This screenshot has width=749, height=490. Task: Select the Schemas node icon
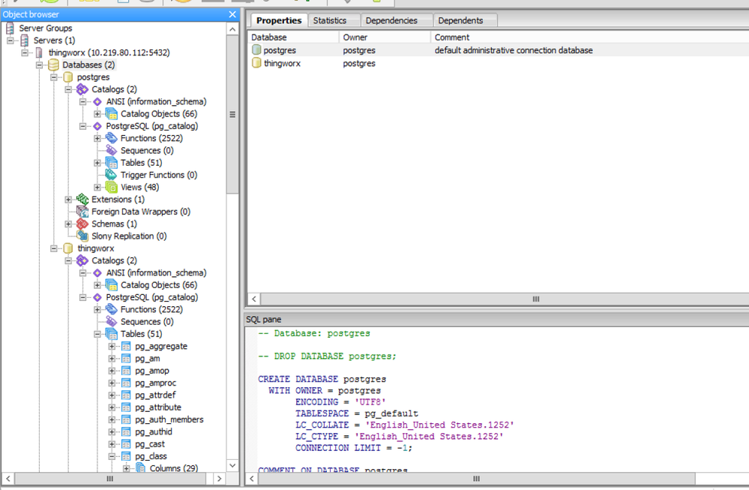(x=81, y=224)
